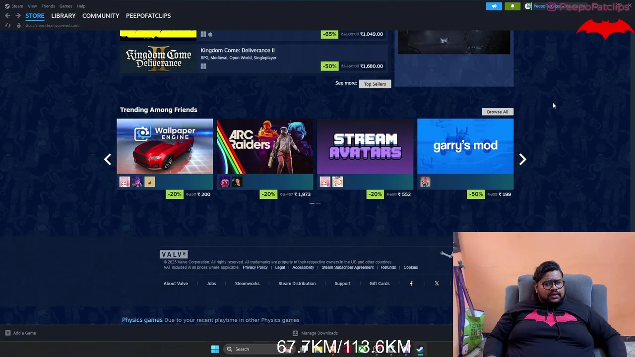The width and height of the screenshot is (635, 357).
Task: Switch to the COMMUNITY tab
Action: (x=101, y=16)
